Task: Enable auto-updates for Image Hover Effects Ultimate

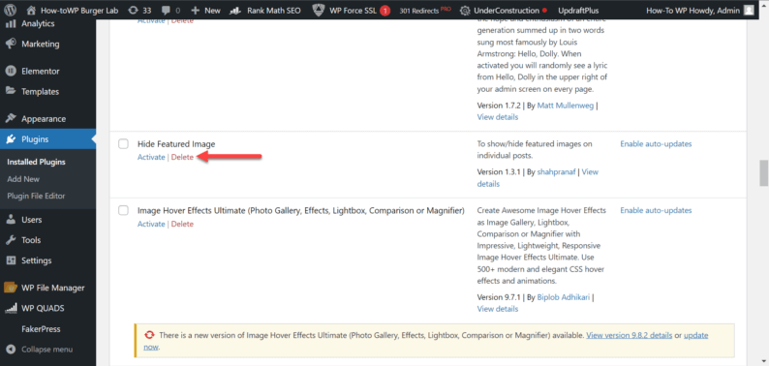Action: pyautogui.click(x=656, y=210)
